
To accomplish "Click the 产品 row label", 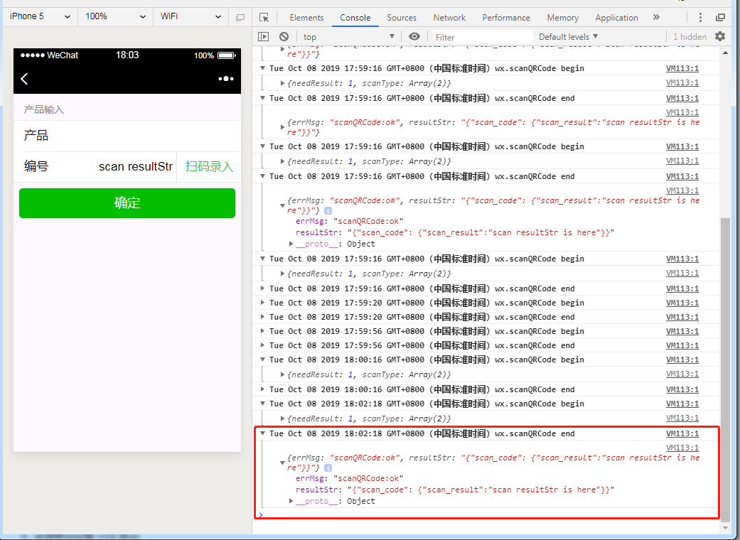I will (36, 136).
